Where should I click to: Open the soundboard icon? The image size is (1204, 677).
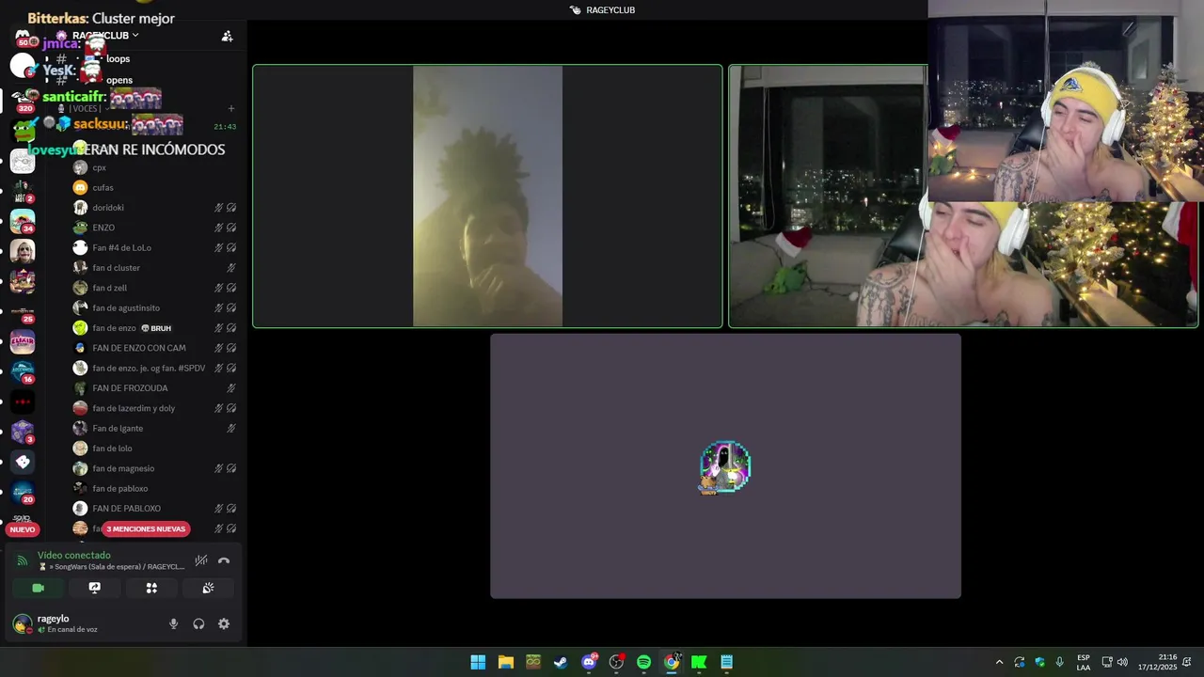[208, 588]
